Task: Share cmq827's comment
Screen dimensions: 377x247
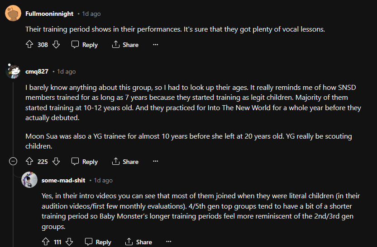Action: click(125, 162)
